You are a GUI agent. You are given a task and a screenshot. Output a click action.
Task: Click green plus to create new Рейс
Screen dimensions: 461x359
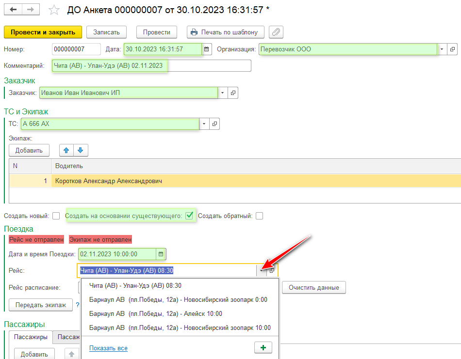pos(263,347)
